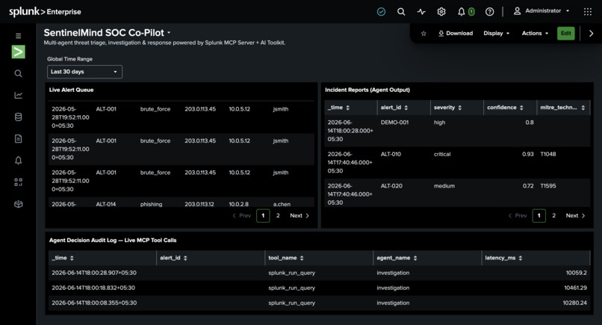Click the ALT-010 alert cell

coord(391,154)
